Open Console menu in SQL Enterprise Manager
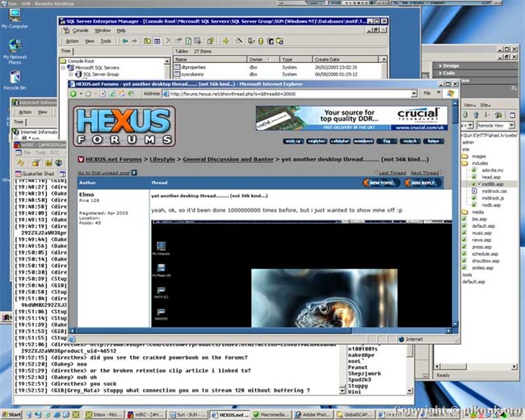This screenshot has height=420, width=525. [80, 31]
